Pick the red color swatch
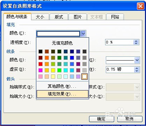Screen dimensions: 146x126 (x=41, y=64)
